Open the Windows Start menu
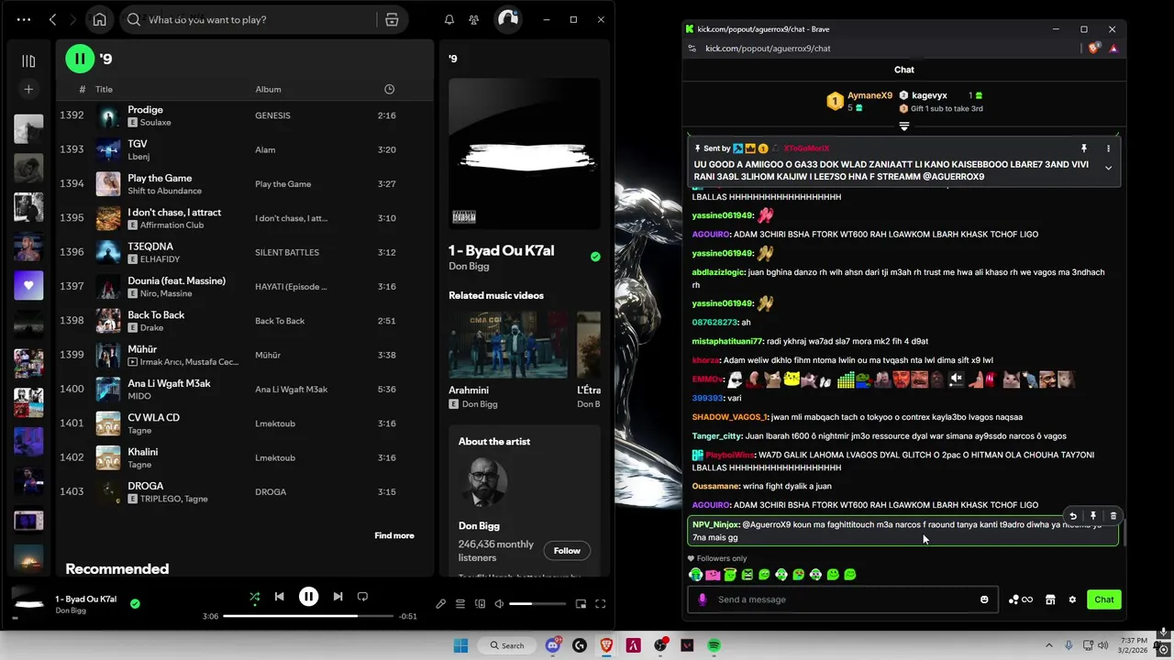The width and height of the screenshot is (1174, 660). coord(460,645)
